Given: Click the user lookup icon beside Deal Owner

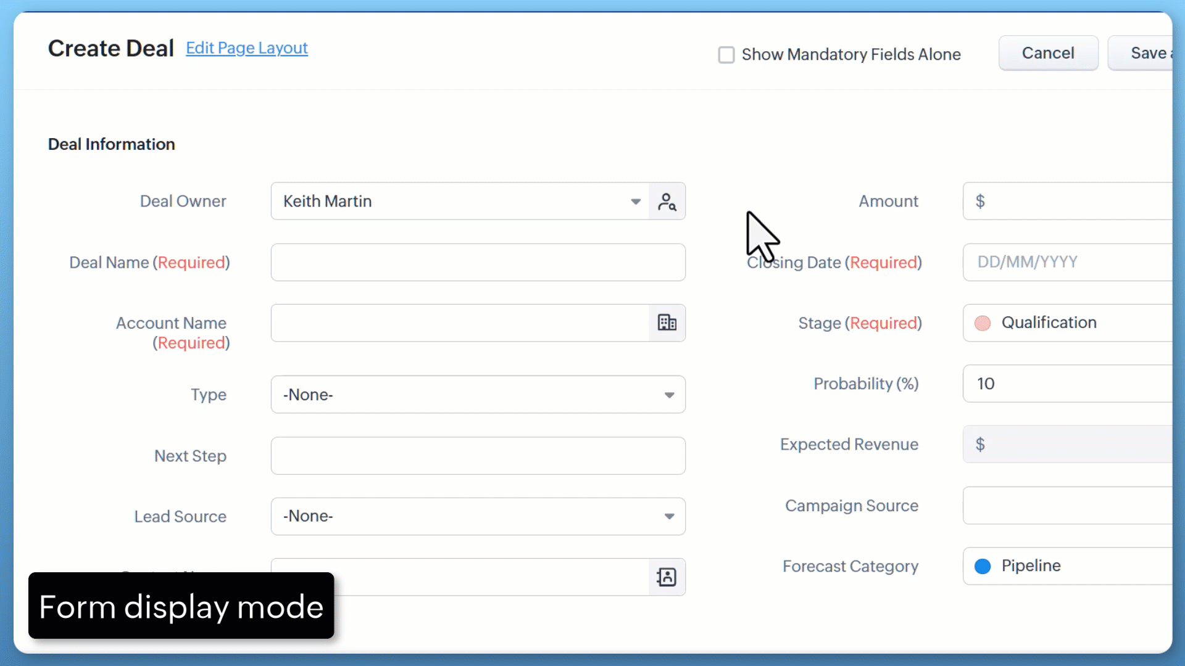Looking at the screenshot, I should click(667, 202).
